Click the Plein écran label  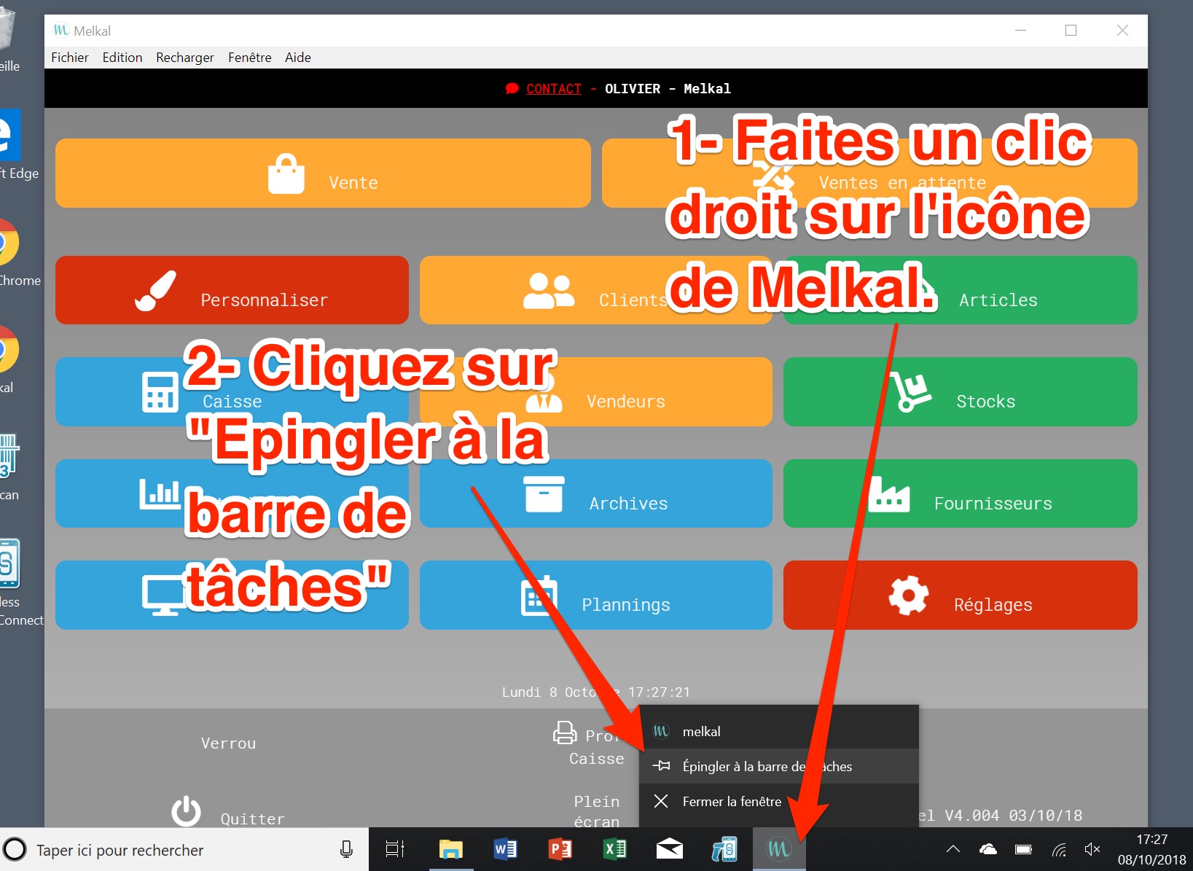(x=597, y=811)
